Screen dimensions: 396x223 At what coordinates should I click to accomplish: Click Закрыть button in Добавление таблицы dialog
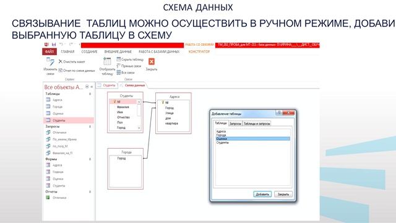283,194
